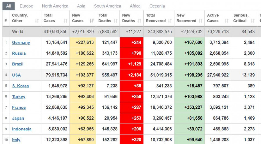Switch to the Europe tab

pos(26,6)
